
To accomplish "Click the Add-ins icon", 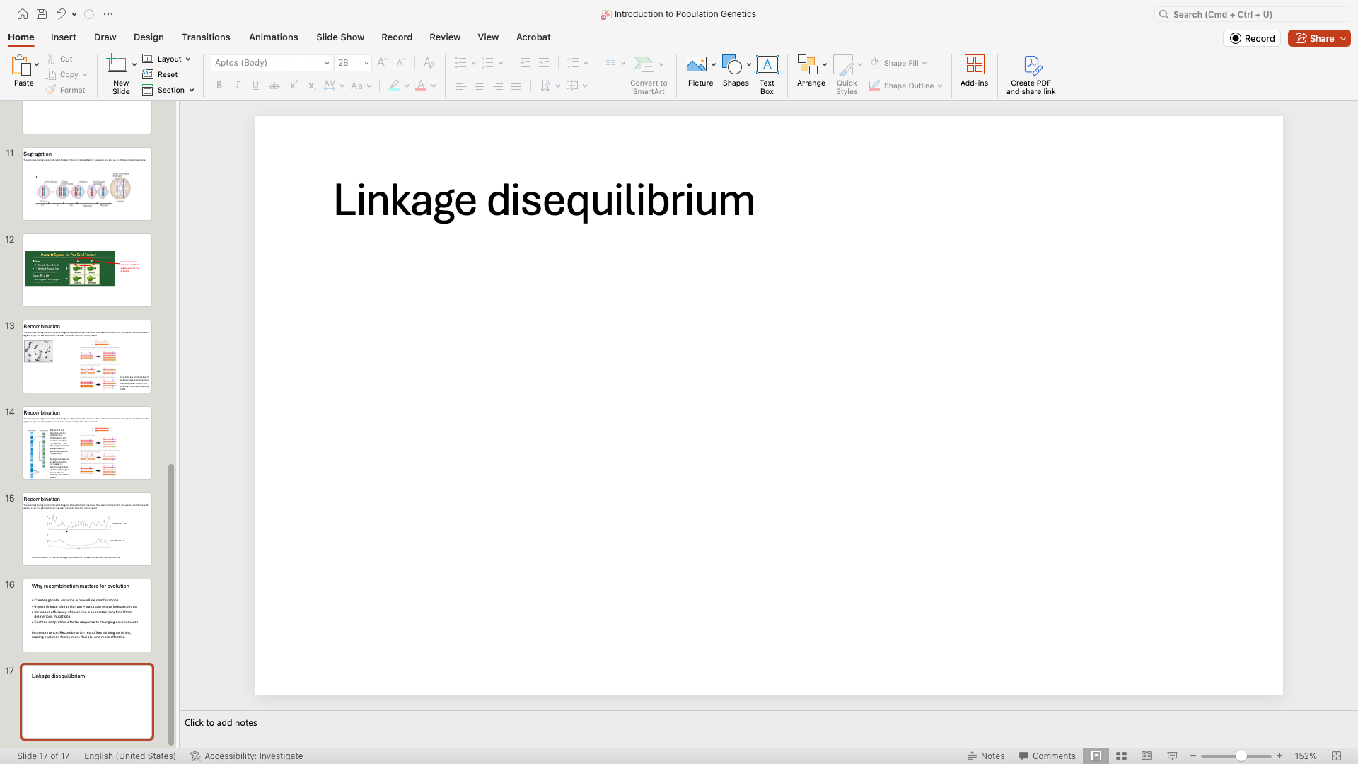I will coord(974,71).
